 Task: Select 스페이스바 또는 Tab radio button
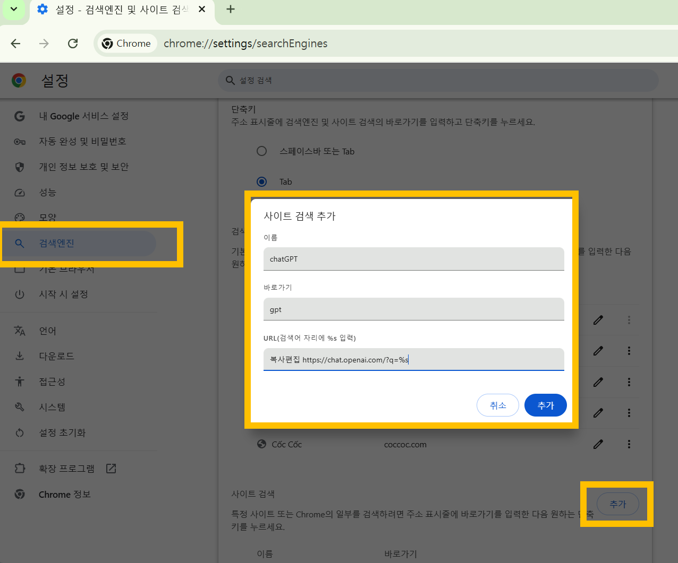click(261, 151)
